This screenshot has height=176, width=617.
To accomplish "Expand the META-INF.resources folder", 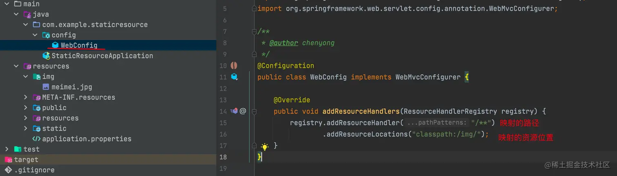I will (x=25, y=97).
